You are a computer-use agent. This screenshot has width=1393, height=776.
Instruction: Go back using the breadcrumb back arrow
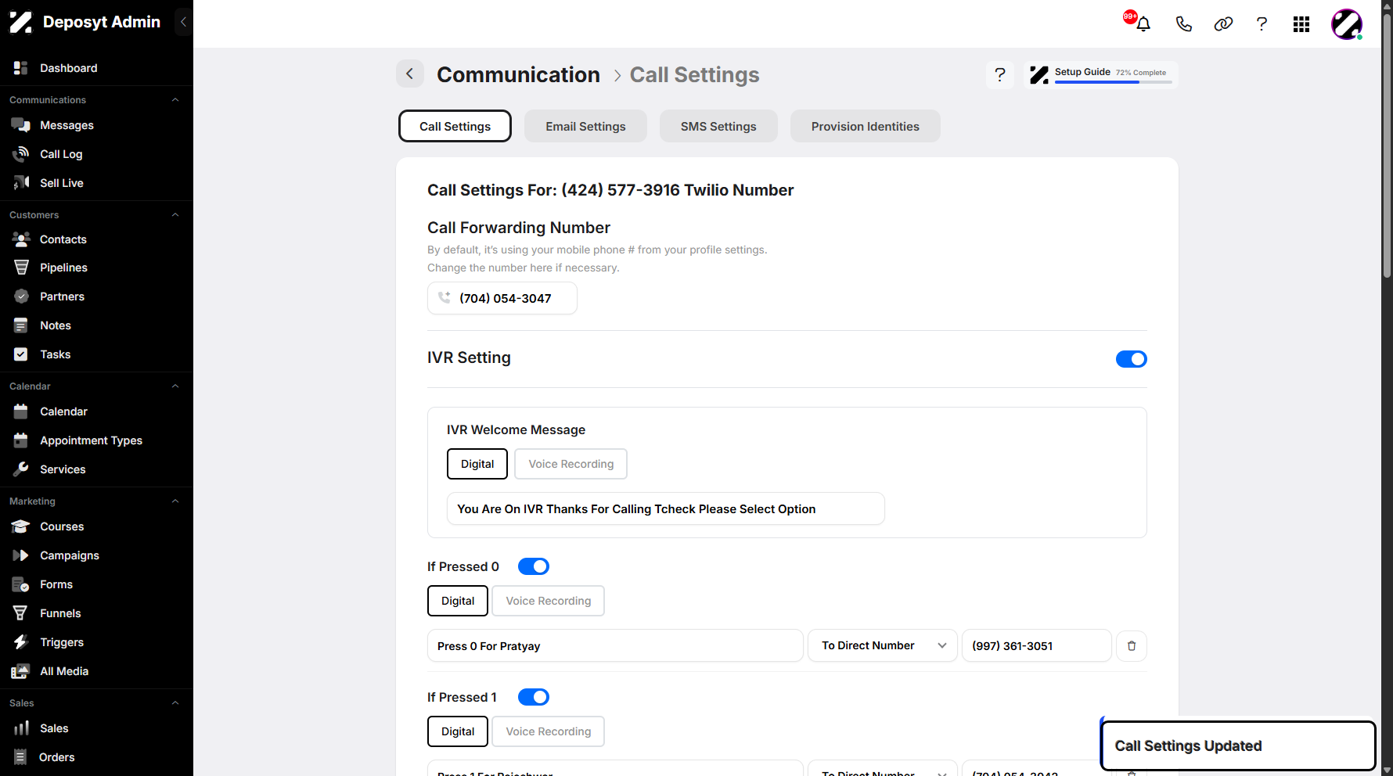click(x=409, y=74)
